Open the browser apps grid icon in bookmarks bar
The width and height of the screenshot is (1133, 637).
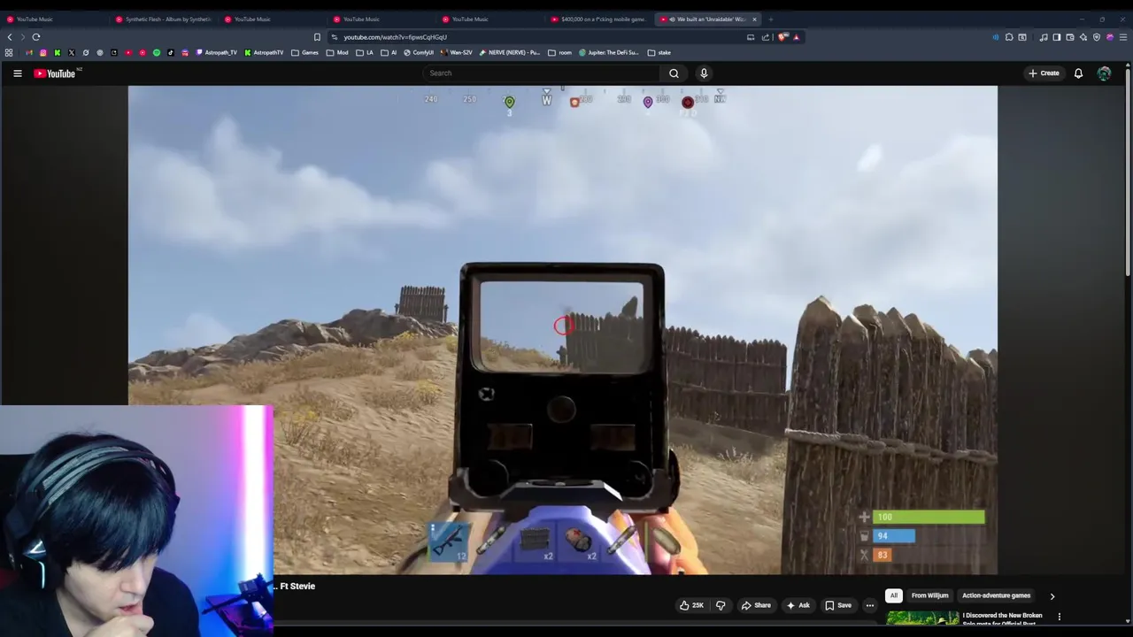9,52
